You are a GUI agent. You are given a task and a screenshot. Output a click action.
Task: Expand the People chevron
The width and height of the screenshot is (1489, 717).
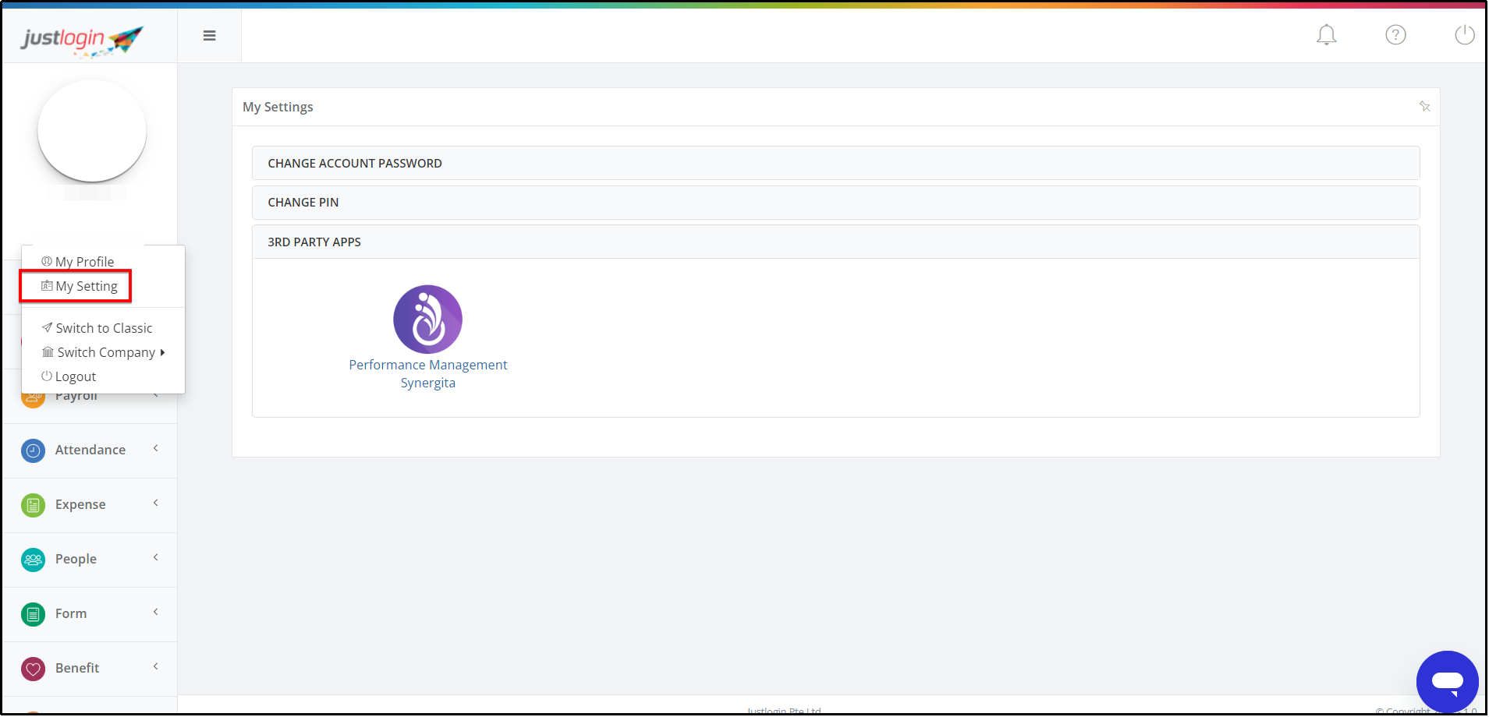pos(156,557)
